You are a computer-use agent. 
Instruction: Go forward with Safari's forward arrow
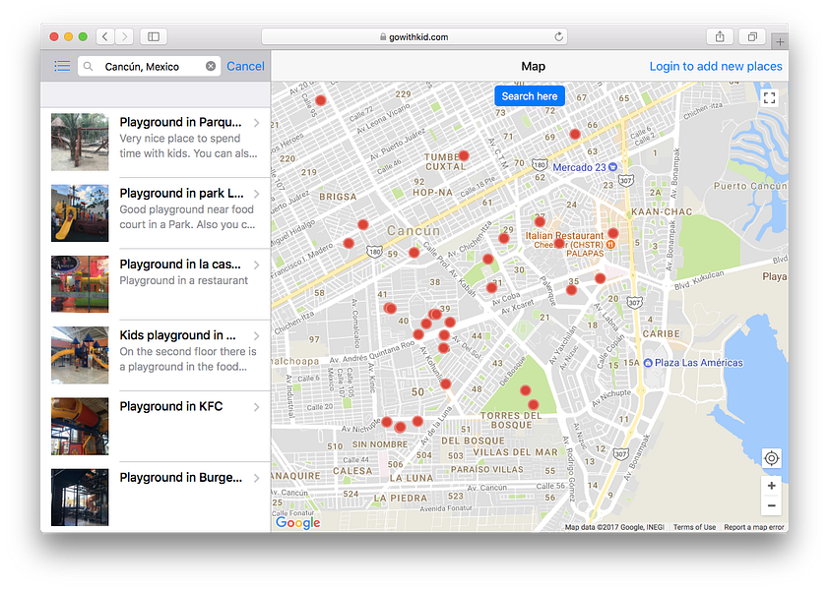[x=124, y=36]
